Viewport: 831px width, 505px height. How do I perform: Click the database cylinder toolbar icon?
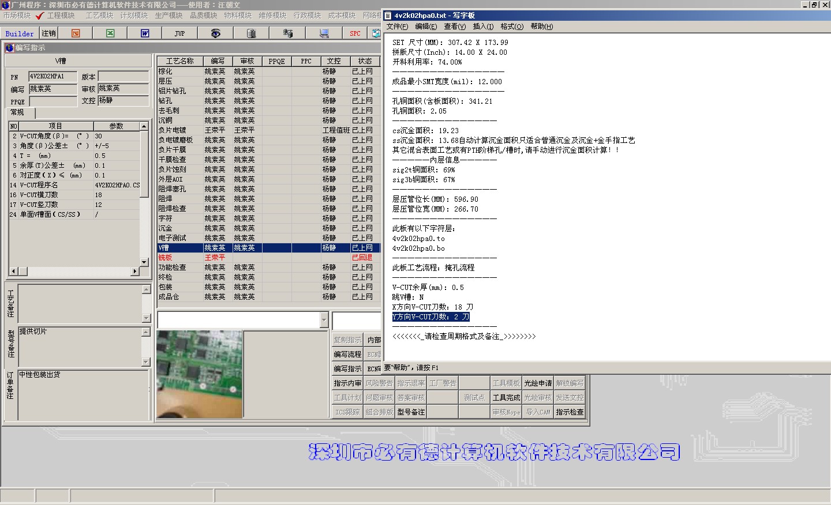[251, 33]
